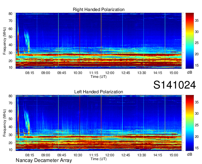Click the "14:15" tick on Right Handed time axis
This screenshot has width=202, height=164.
pyautogui.click(x=158, y=73)
